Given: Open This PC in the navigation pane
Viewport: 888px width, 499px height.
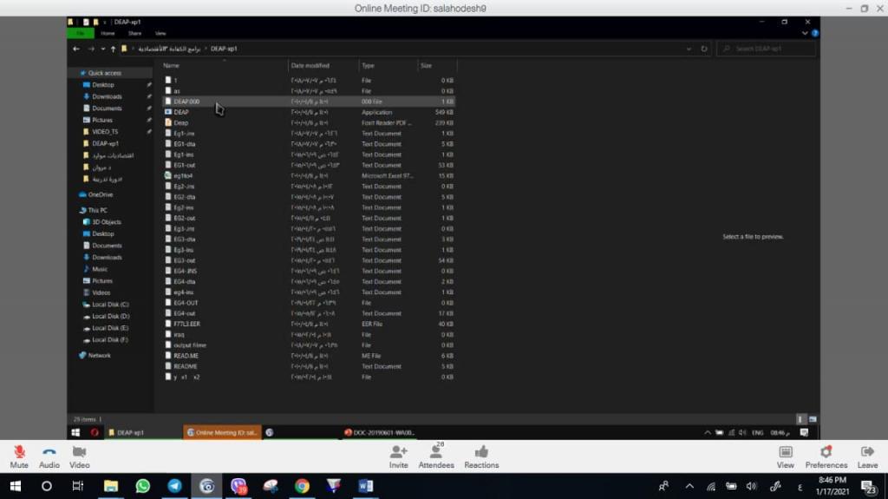Looking at the screenshot, I should tap(97, 210).
